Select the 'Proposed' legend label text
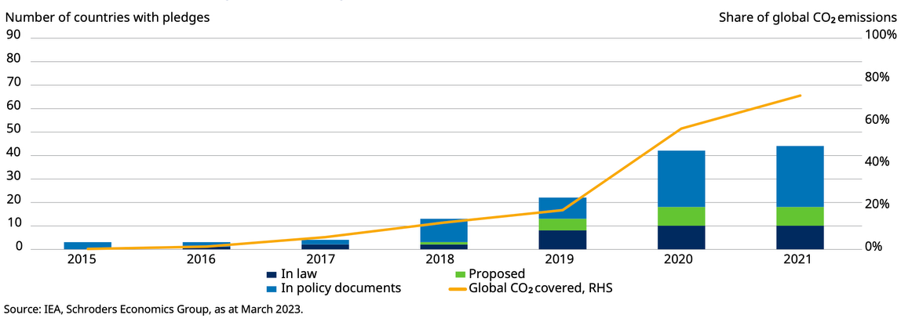The height and width of the screenshot is (322, 901). tap(496, 274)
